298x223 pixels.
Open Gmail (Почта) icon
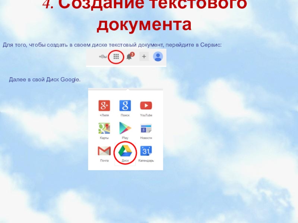pyautogui.click(x=104, y=151)
